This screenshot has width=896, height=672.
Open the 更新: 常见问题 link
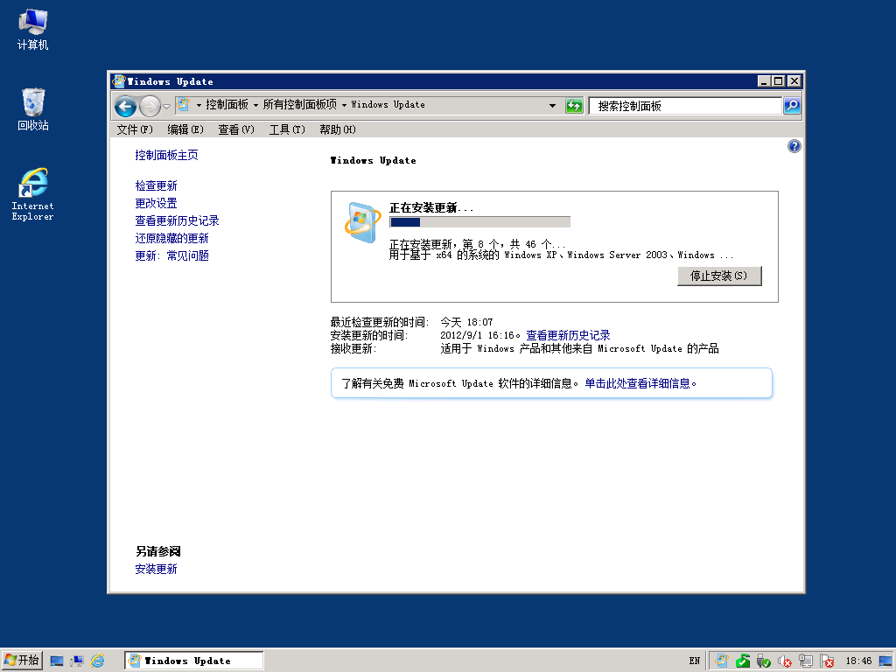[172, 255]
